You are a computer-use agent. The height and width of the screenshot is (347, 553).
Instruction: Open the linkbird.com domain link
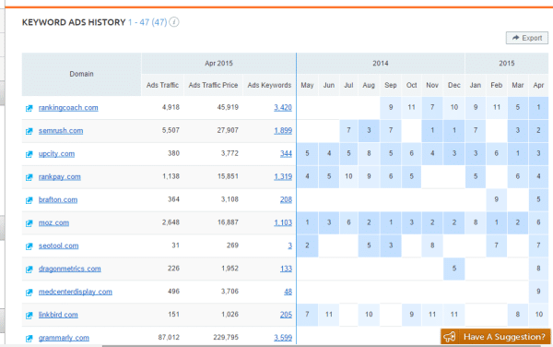[58, 315]
